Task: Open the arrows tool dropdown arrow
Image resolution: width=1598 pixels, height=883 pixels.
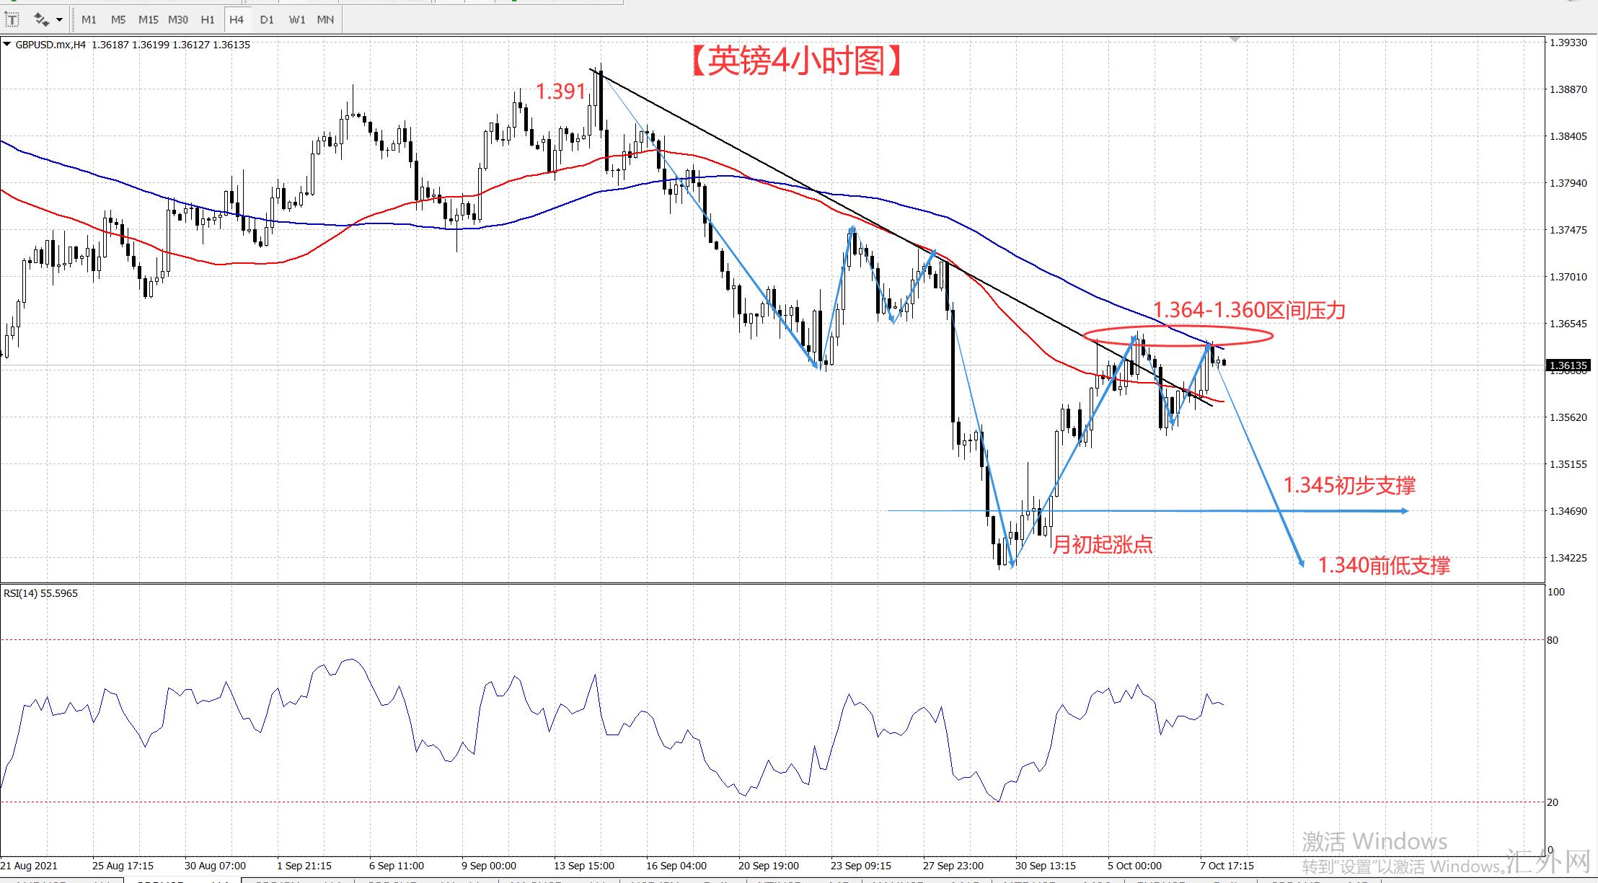Action: (x=60, y=19)
